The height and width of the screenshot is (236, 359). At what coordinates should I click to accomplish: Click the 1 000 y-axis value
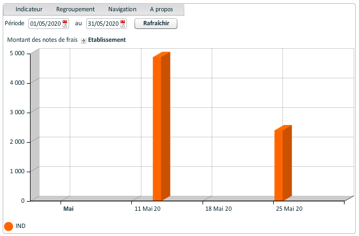17,172
